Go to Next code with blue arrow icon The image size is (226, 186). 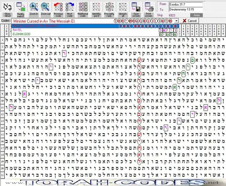pyautogui.click(x=70, y=7)
